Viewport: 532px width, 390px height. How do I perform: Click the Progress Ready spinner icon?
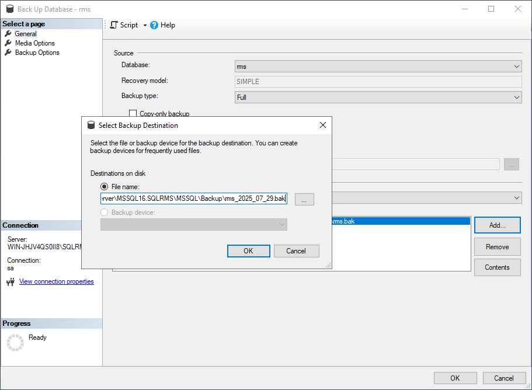click(x=15, y=343)
